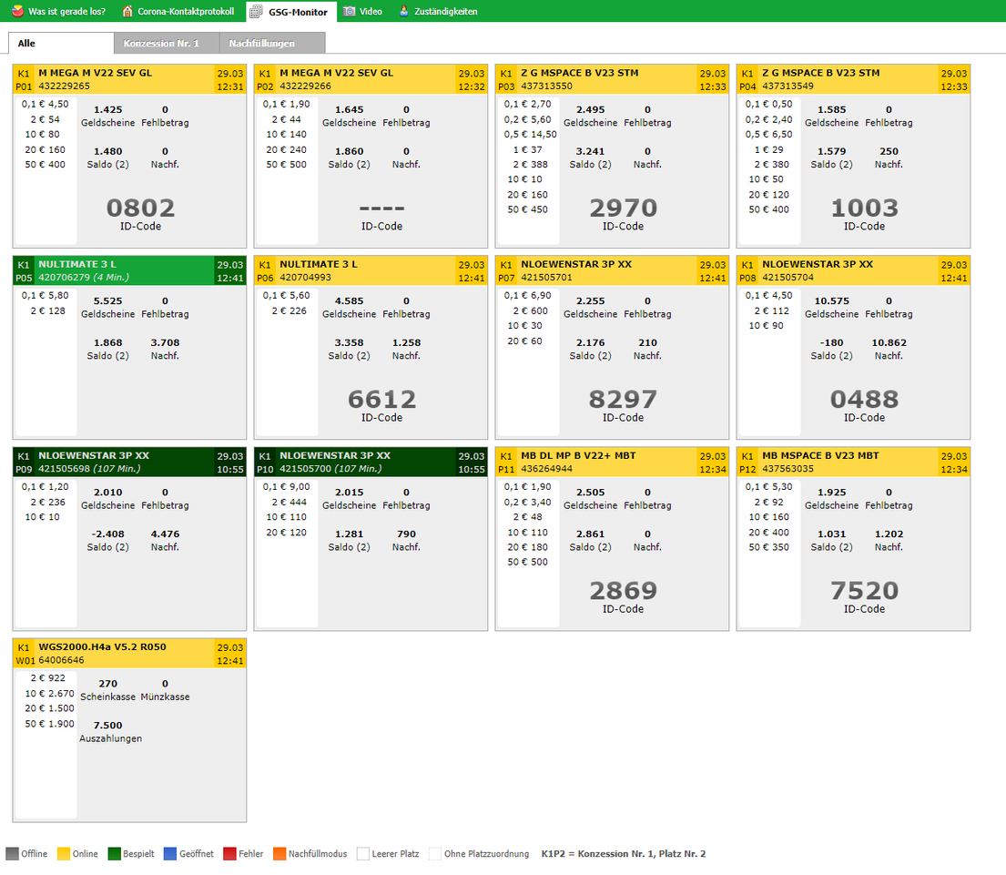Open the Video tab
This screenshot has height=875, width=1006.
coord(362,11)
